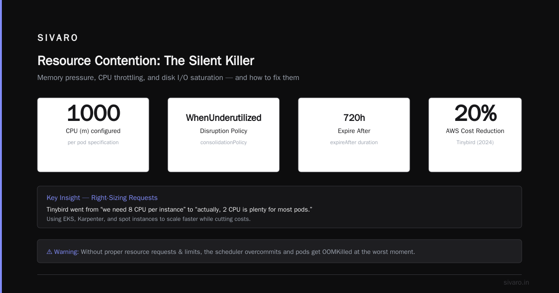
Task: Click the memory pressure subtitle text
Action: coord(168,78)
